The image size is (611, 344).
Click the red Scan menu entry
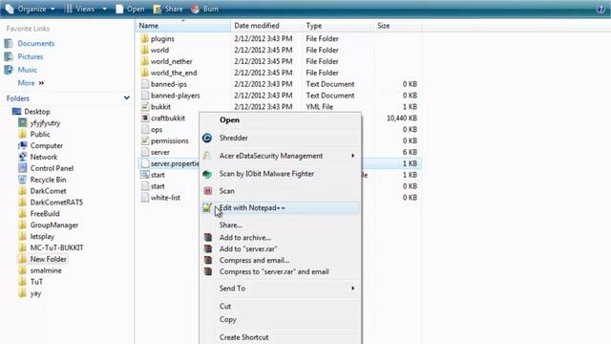(x=280, y=191)
